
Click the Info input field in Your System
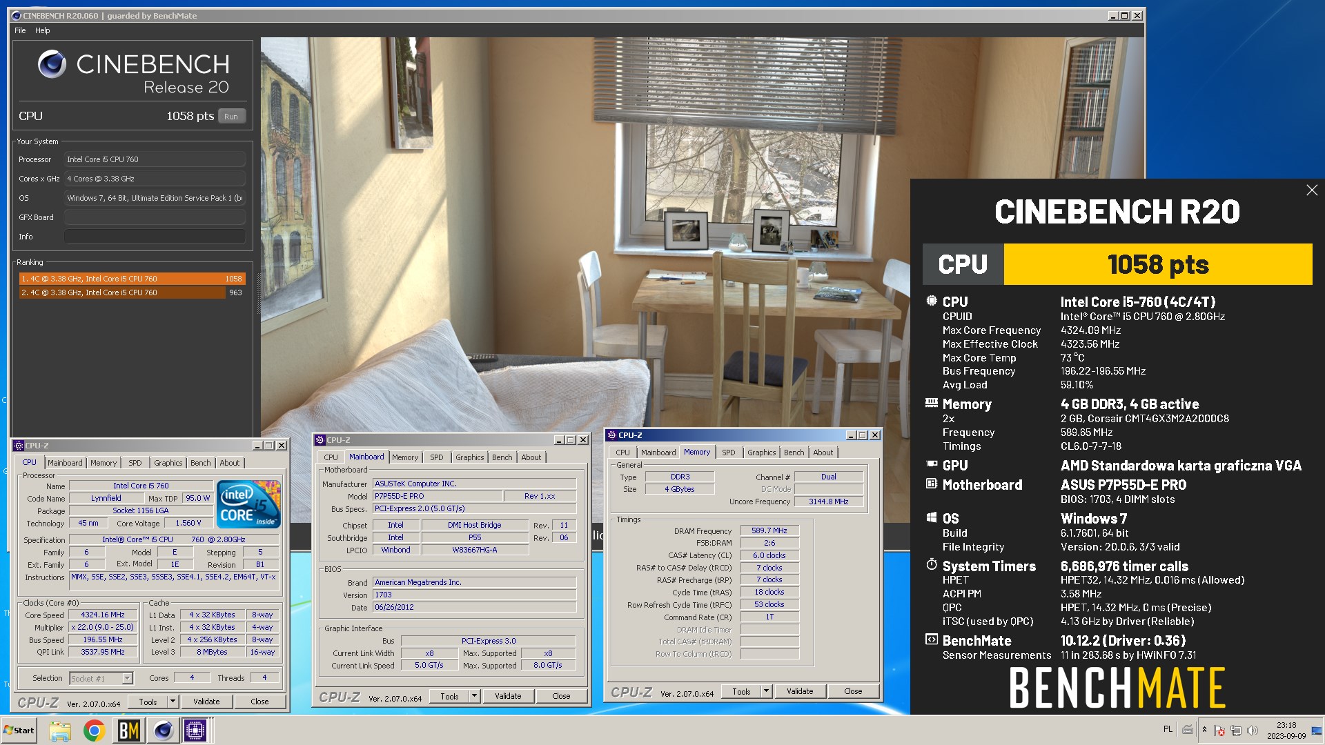click(x=155, y=237)
